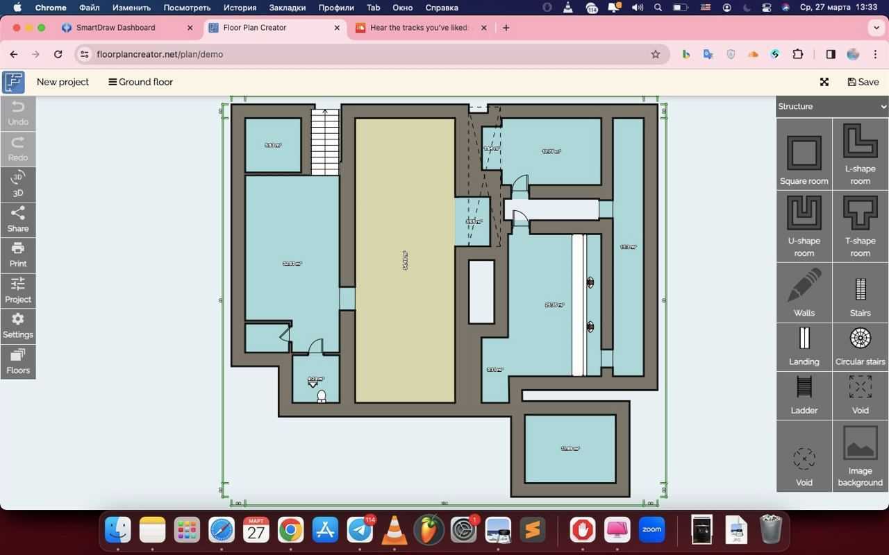Add Circular stairs from structure panel
Screen dimensions: 889x555
(x=860, y=345)
